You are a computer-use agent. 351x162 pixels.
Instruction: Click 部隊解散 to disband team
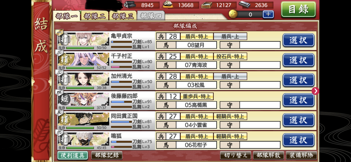click(x=268, y=155)
